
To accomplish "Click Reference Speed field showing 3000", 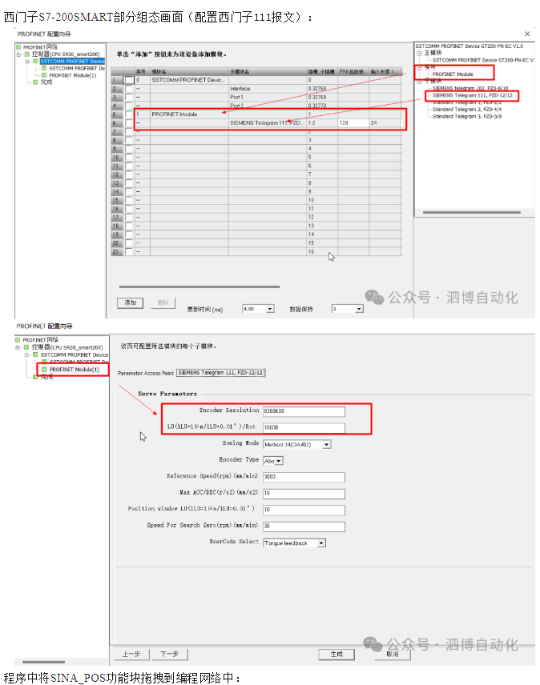I will (x=304, y=477).
